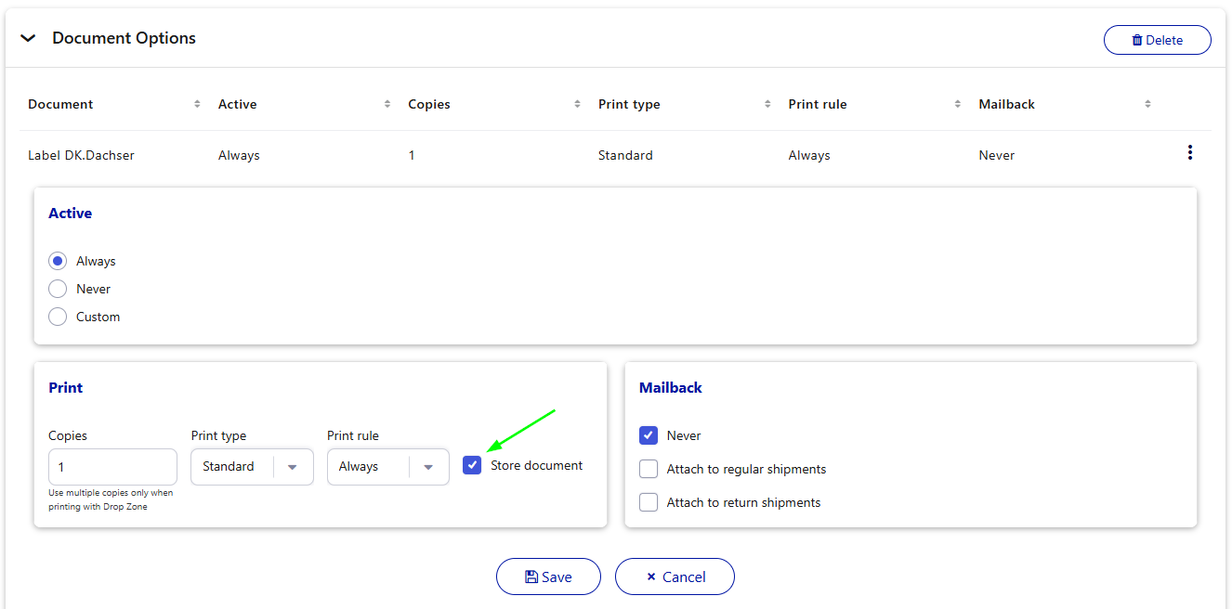Image resolution: width=1232 pixels, height=609 pixels.
Task: Enable Attach to regular shipments
Action: tap(649, 469)
